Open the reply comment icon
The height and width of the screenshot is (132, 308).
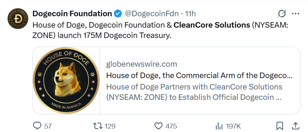(37, 126)
